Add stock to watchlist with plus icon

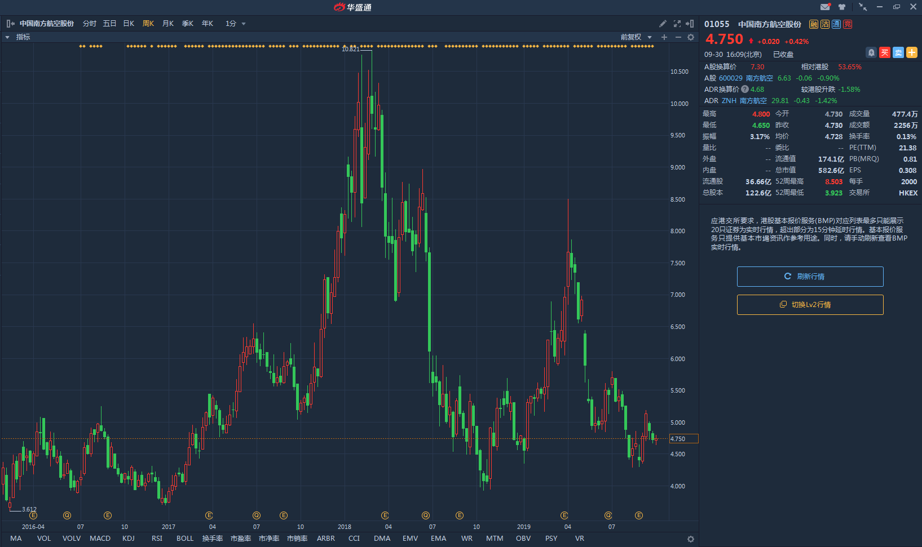point(912,52)
